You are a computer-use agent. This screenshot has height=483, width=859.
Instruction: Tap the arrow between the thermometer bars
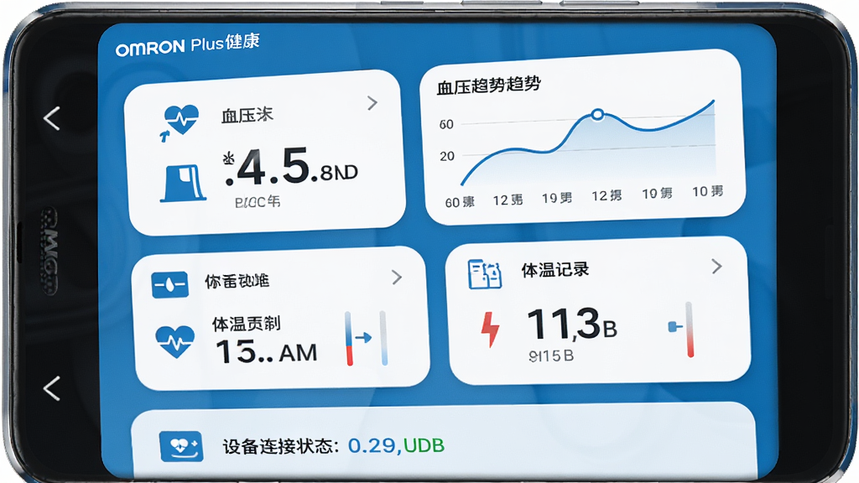(364, 338)
